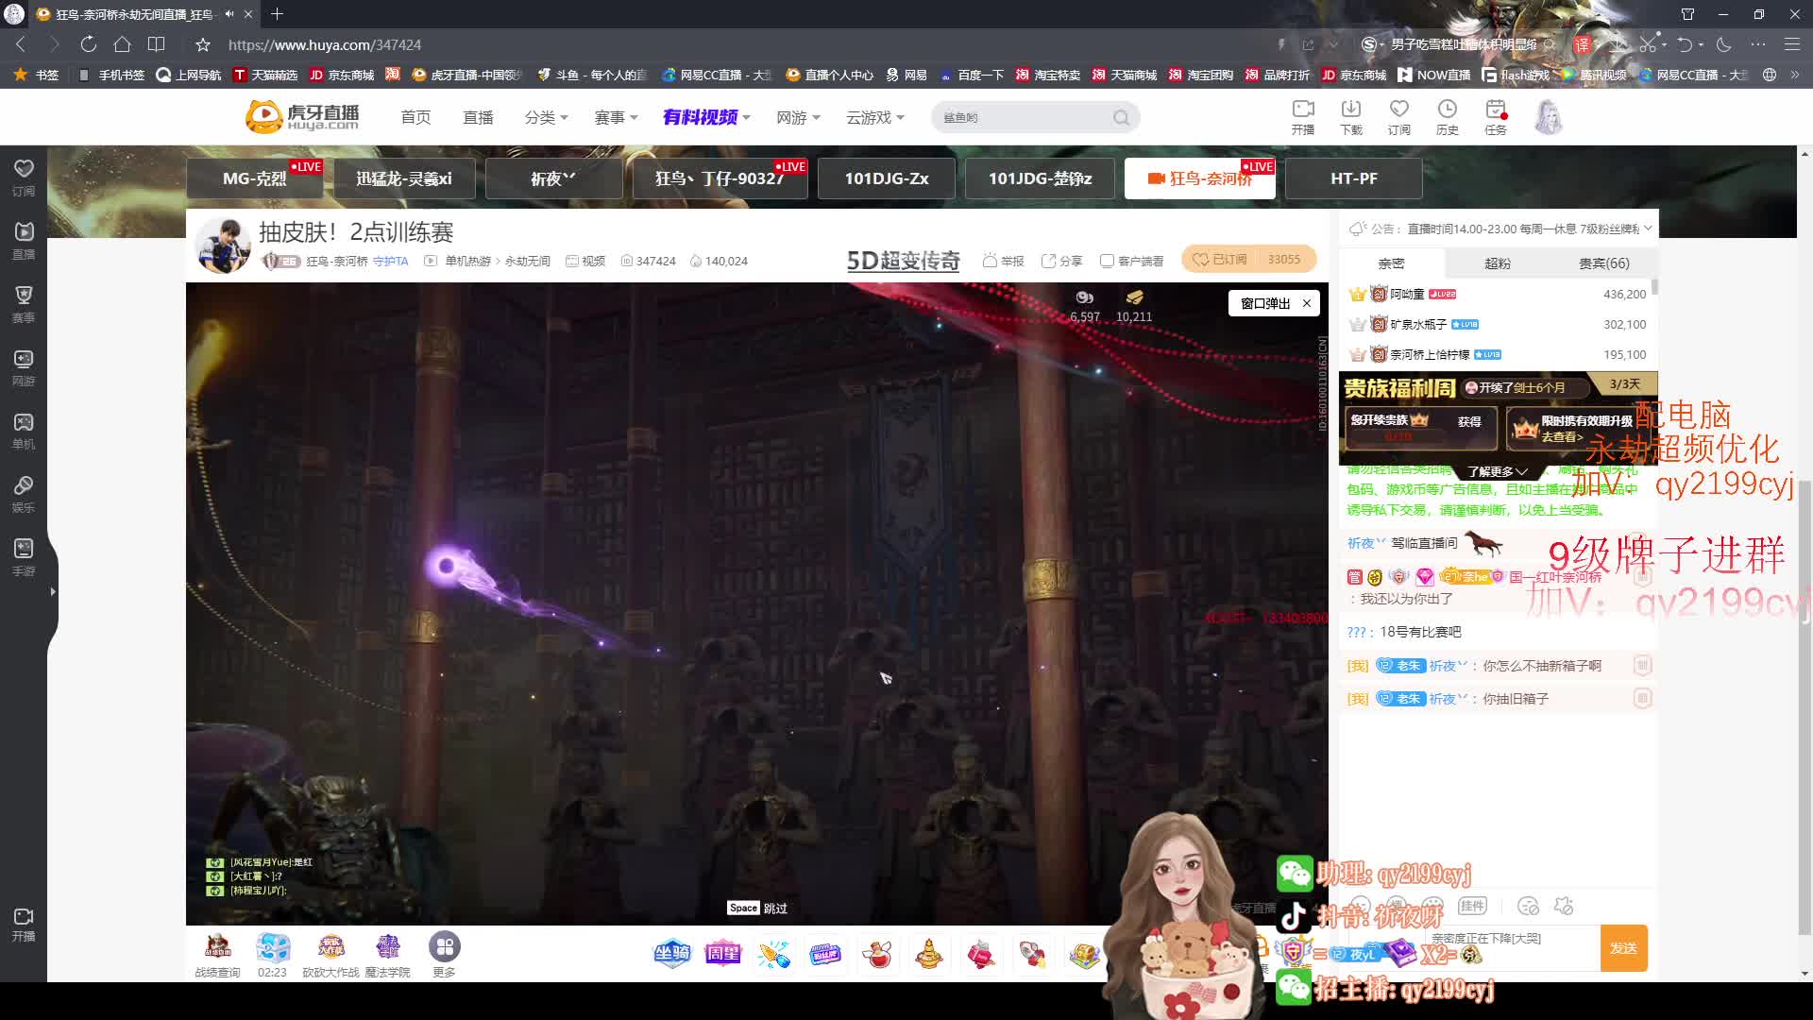Switch to the 贵宾(66) tab
This screenshot has width=1813, height=1020.
pos(1604,263)
